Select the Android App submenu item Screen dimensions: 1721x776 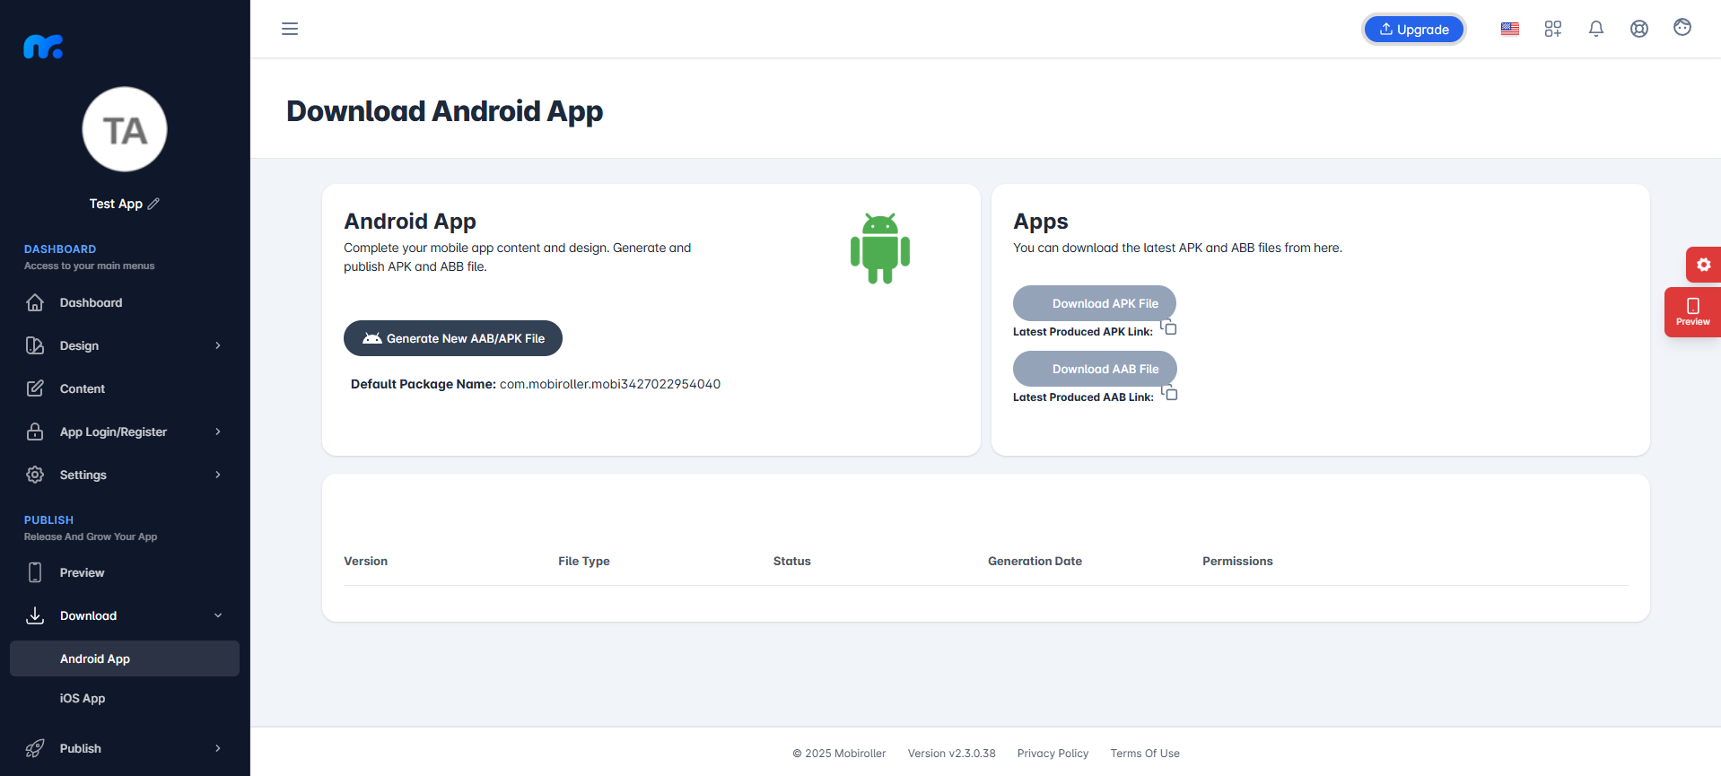click(x=125, y=658)
